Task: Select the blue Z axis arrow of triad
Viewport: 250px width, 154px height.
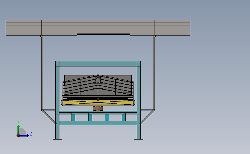Action: [x=24, y=136]
